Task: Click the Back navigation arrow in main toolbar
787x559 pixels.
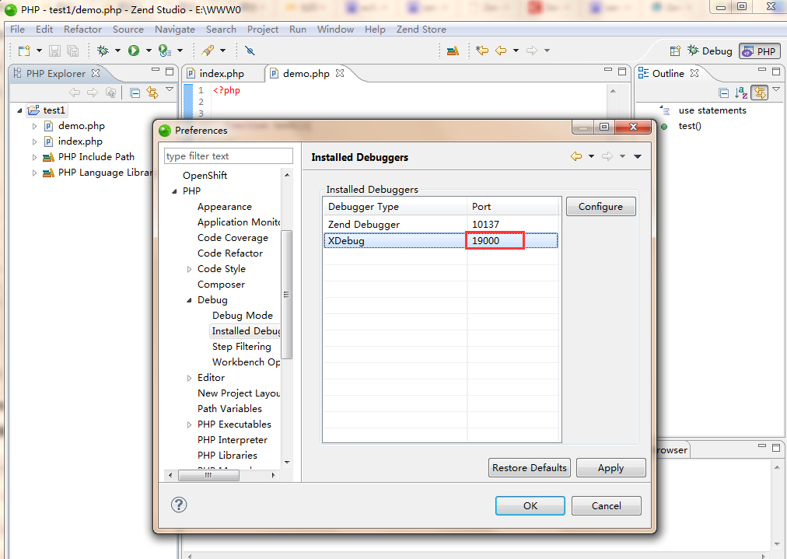Action: 501,51
